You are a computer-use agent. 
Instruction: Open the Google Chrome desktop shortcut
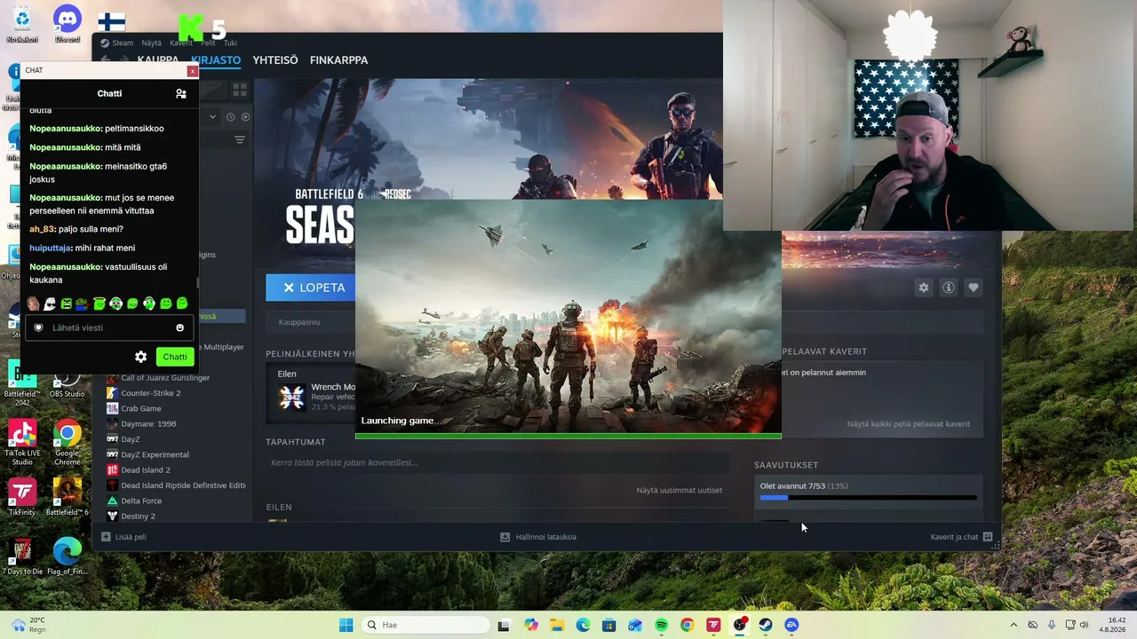[x=68, y=442]
